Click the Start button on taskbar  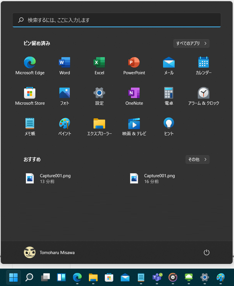tap(14, 277)
